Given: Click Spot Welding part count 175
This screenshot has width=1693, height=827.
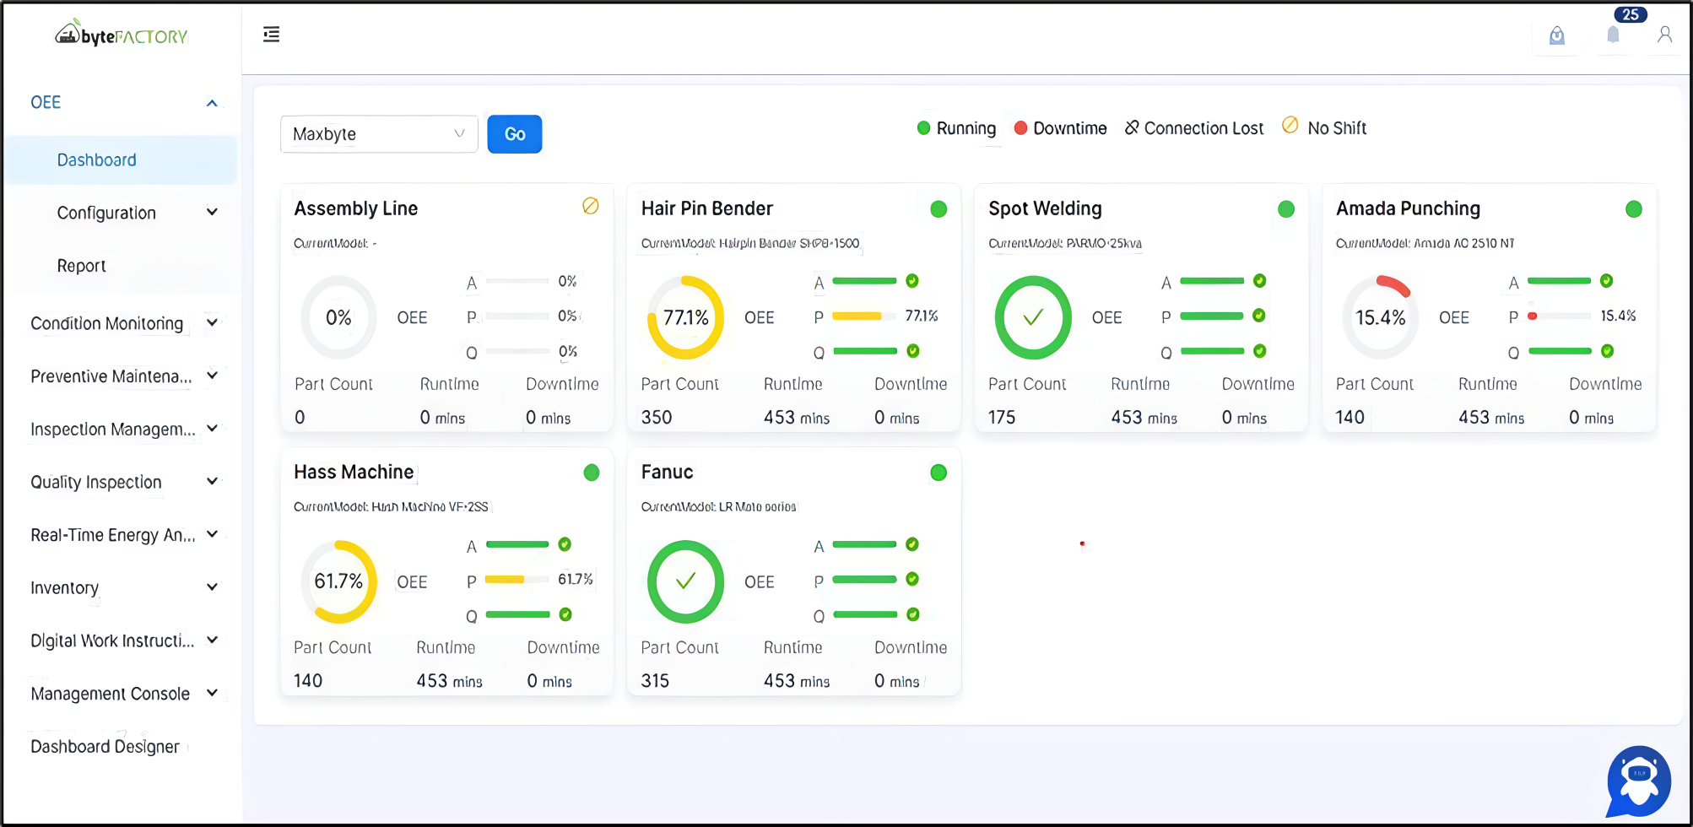Looking at the screenshot, I should pos(1002,418).
